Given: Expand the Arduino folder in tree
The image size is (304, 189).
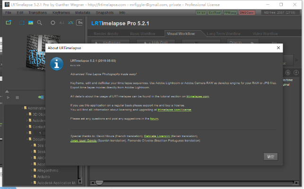Looking at the screenshot, I should pos(32,176).
